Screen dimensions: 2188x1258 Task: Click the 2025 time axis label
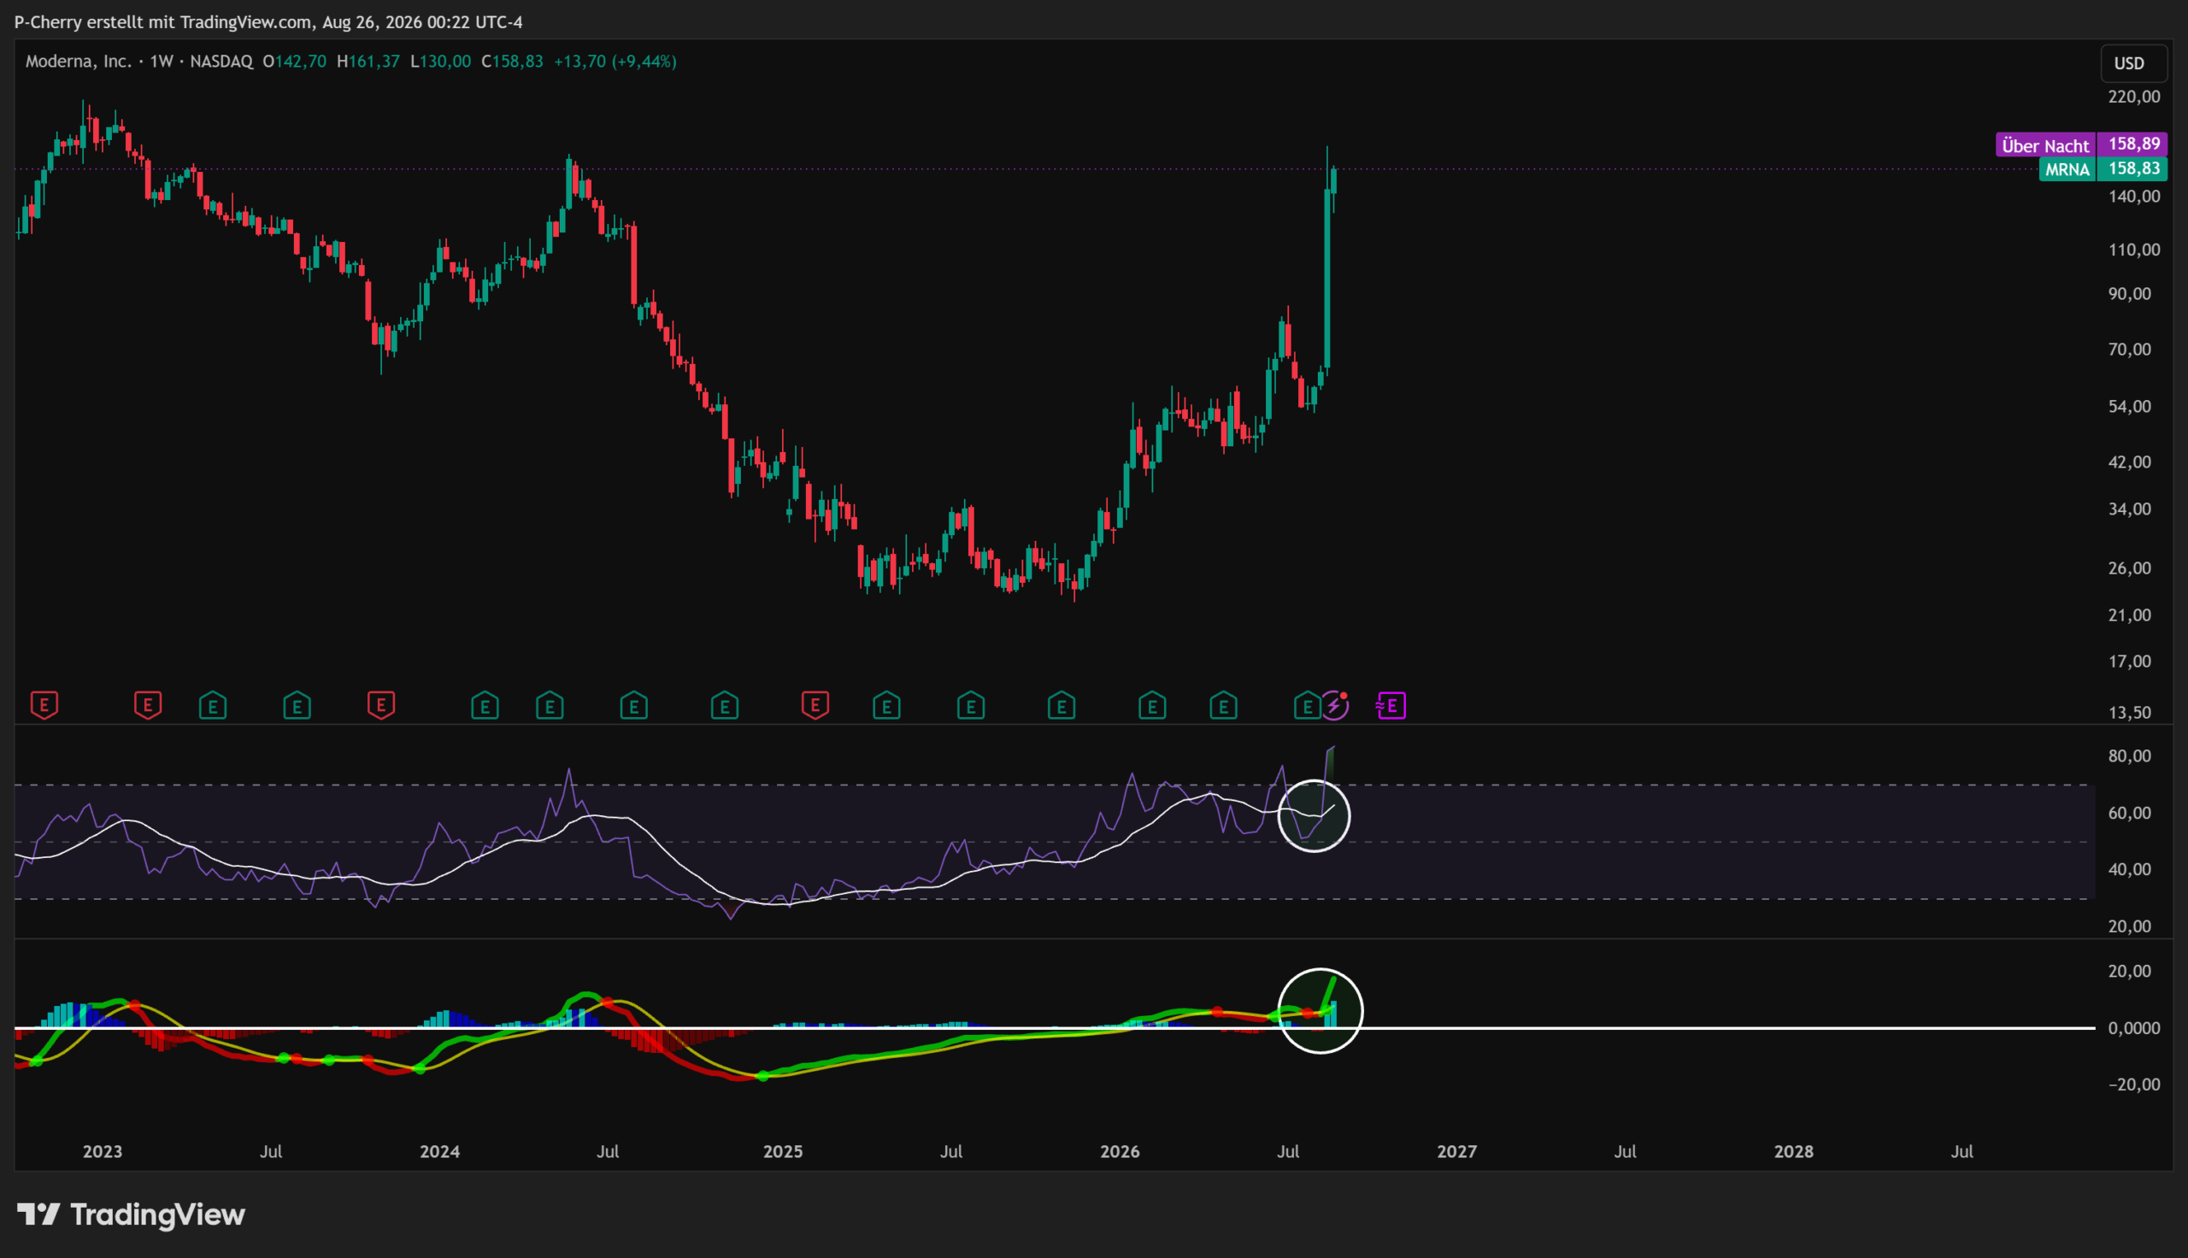point(783,1152)
